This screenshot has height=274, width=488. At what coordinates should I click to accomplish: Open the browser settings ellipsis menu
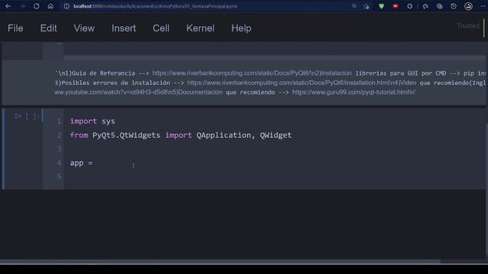(x=483, y=6)
